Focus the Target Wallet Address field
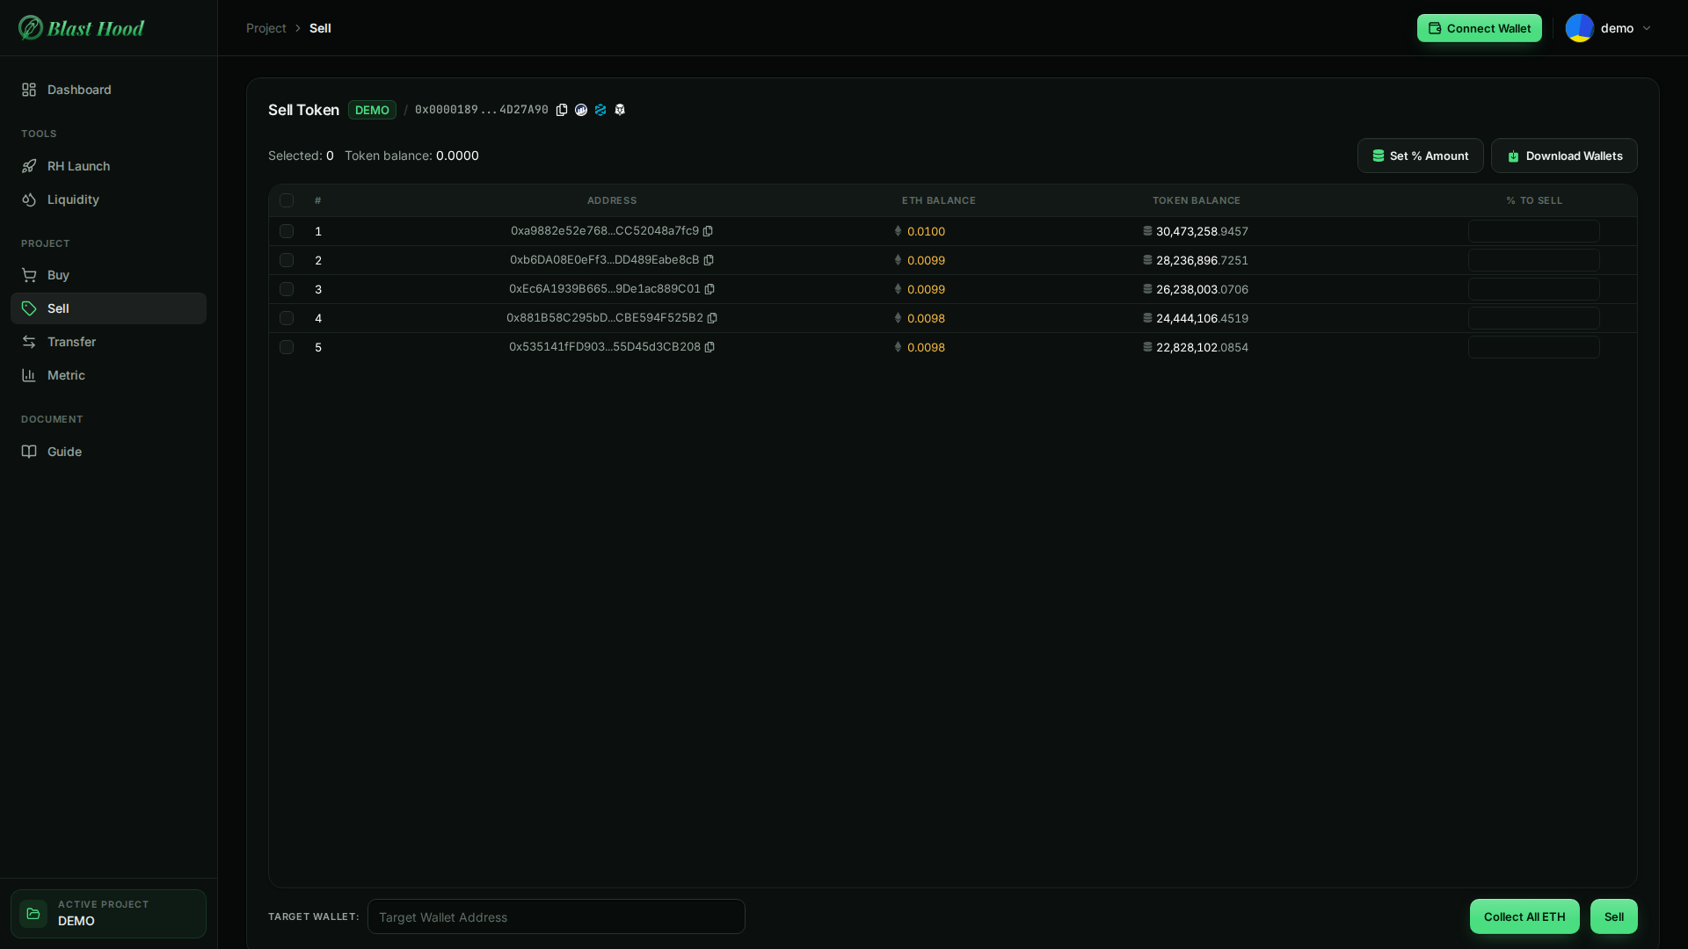Viewport: 1688px width, 949px height. pos(556,916)
